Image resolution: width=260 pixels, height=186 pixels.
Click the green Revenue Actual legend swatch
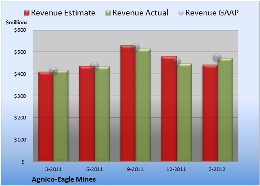[108, 13]
